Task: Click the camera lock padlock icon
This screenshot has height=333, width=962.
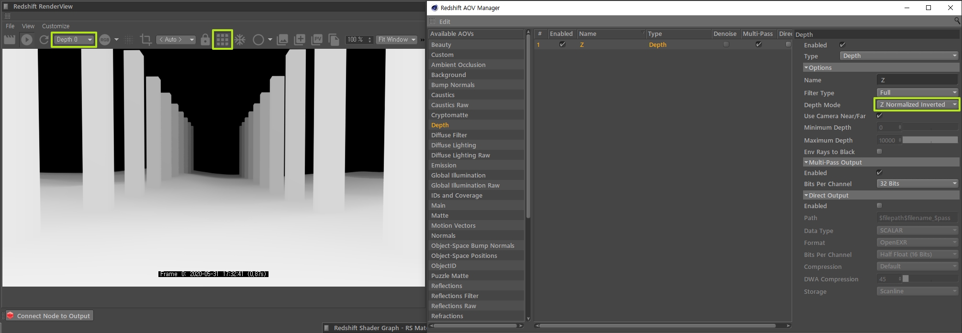Action: point(205,40)
